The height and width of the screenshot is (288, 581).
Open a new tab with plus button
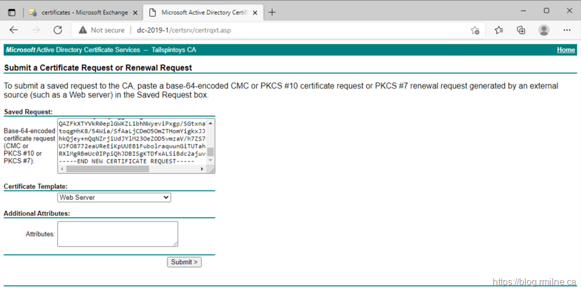click(x=272, y=12)
